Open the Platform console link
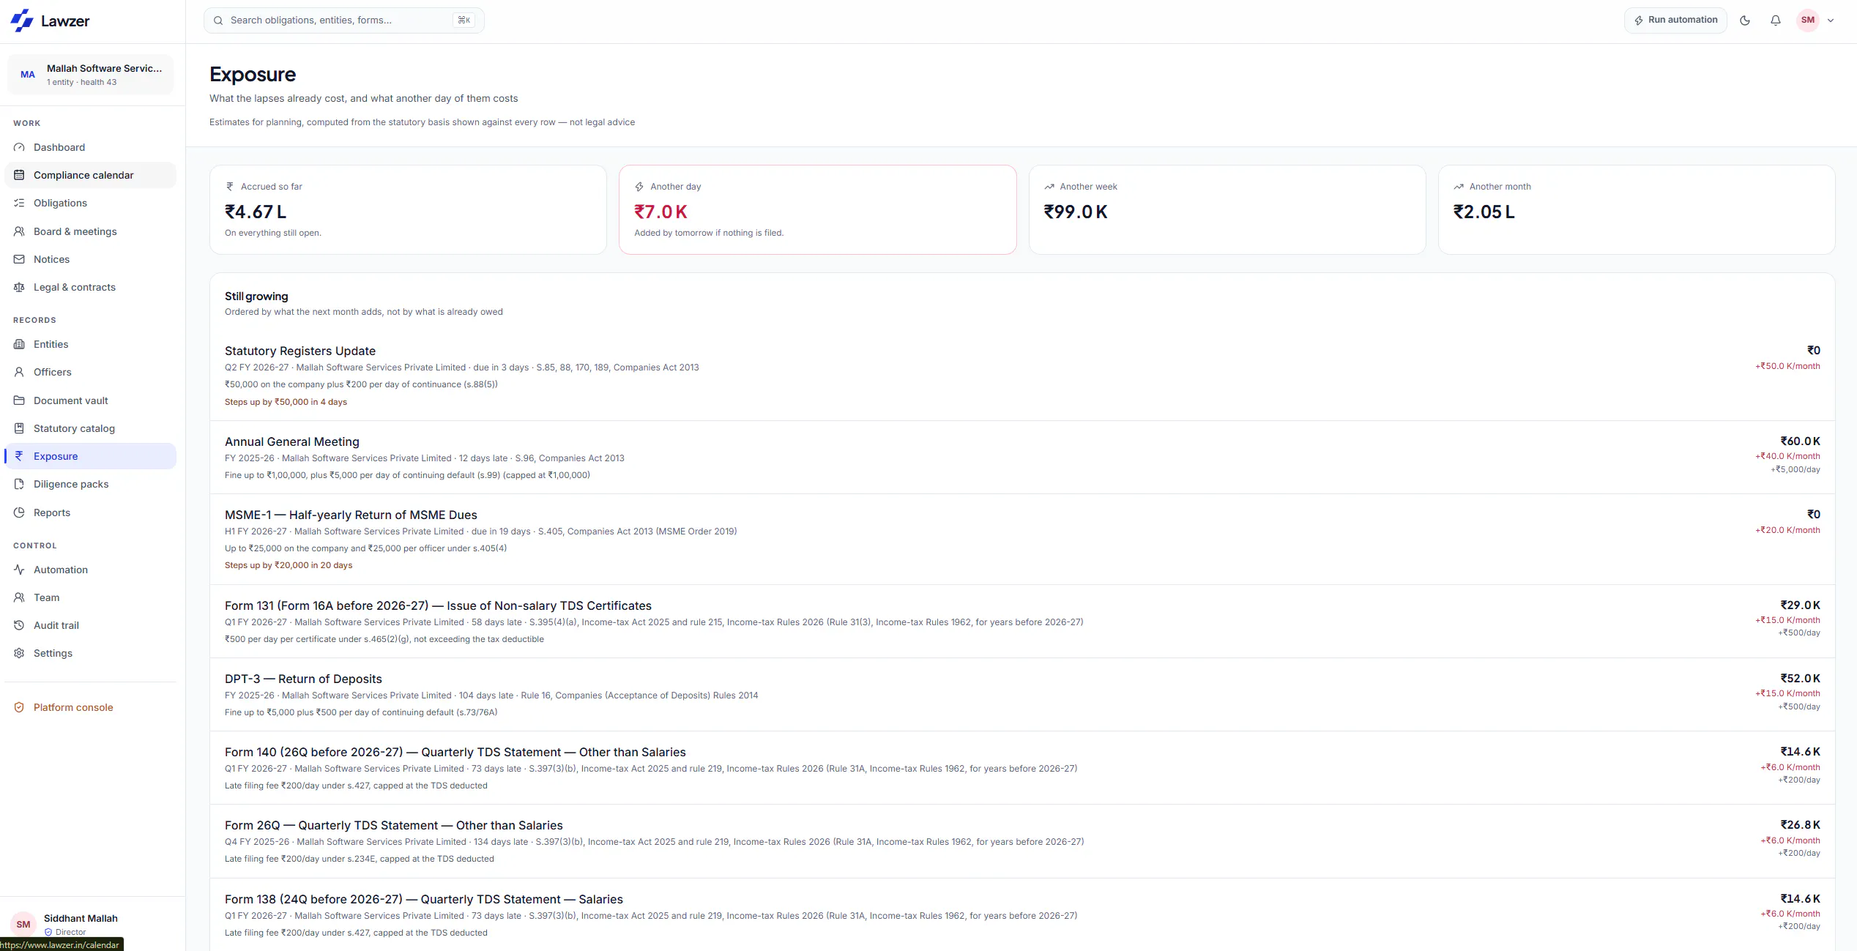The width and height of the screenshot is (1857, 951). point(91,707)
